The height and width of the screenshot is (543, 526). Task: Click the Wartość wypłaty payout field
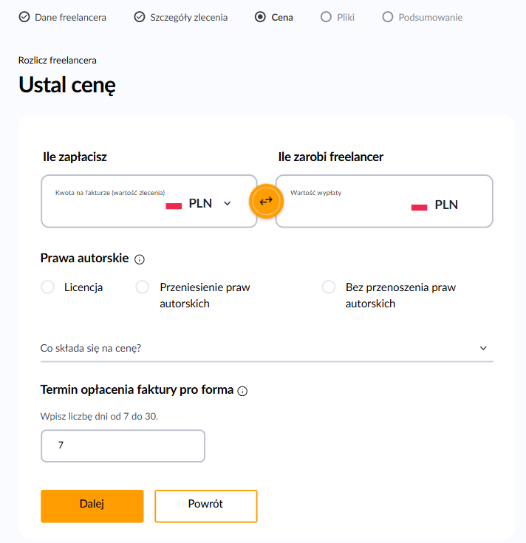click(x=340, y=208)
